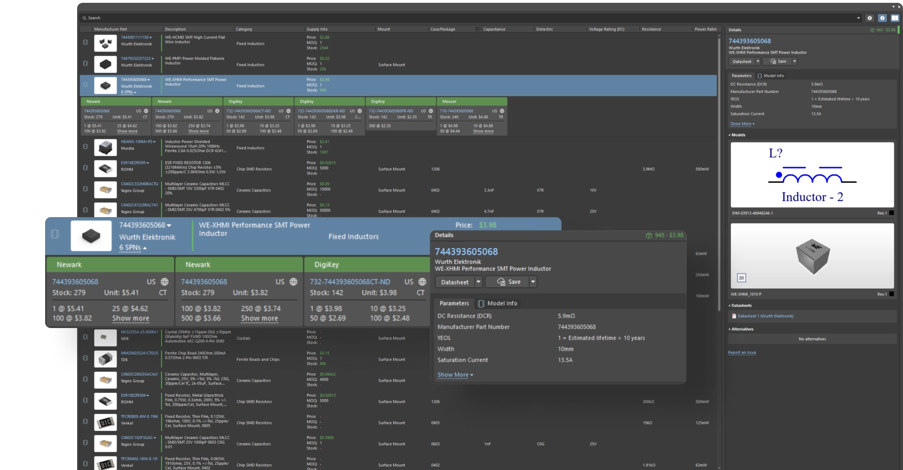This screenshot has height=470, width=903.
Task: Click globe icon on DigiKey 732-744393605068TR-ND card
Action: point(431,111)
